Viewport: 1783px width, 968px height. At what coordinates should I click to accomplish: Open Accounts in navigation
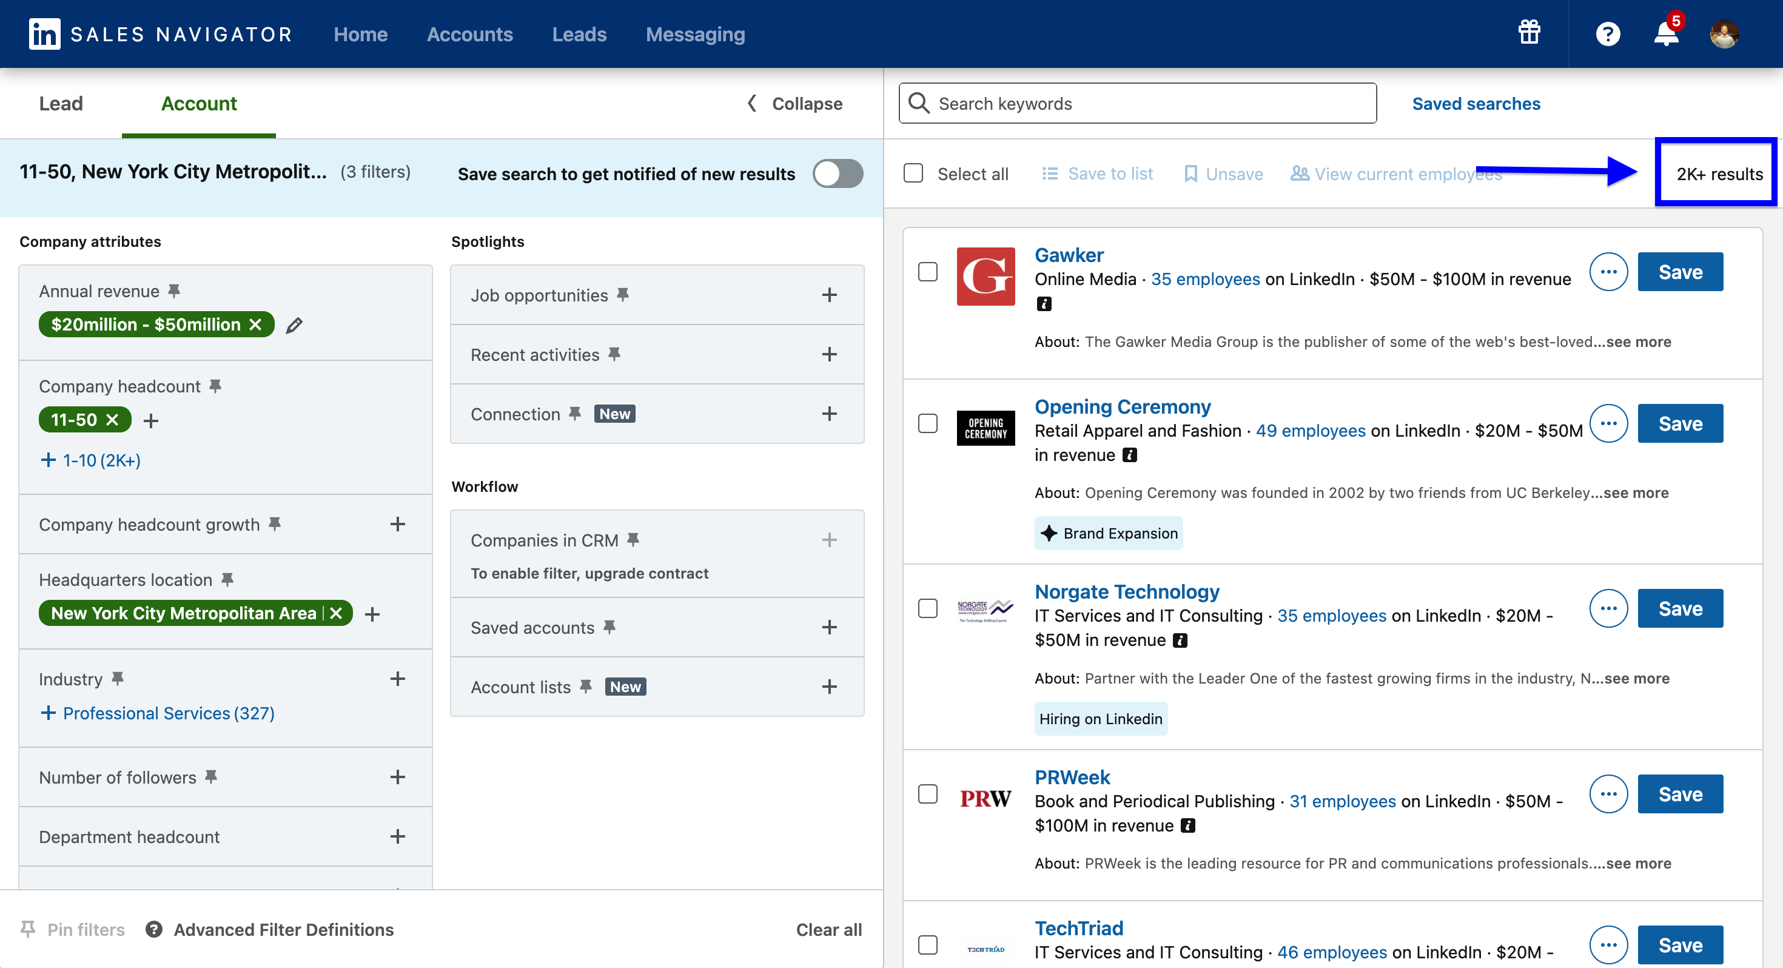469,34
